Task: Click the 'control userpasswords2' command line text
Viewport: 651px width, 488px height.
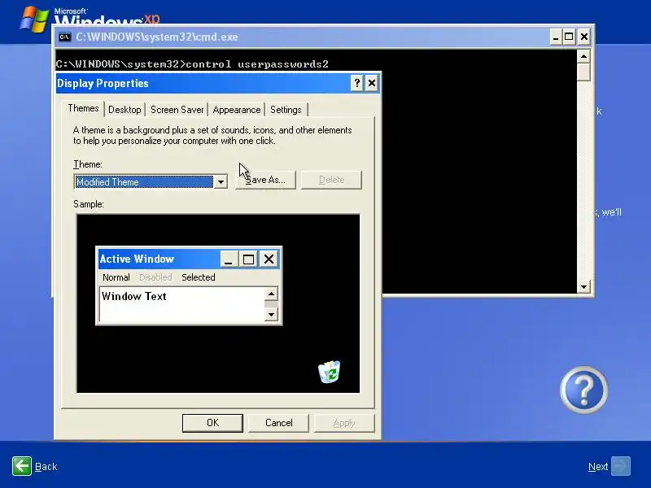Action: pyautogui.click(x=257, y=64)
